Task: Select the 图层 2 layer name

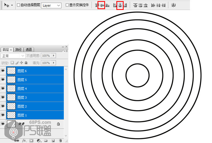Action: [x=22, y=106]
